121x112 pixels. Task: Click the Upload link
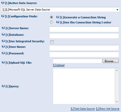(59, 65)
